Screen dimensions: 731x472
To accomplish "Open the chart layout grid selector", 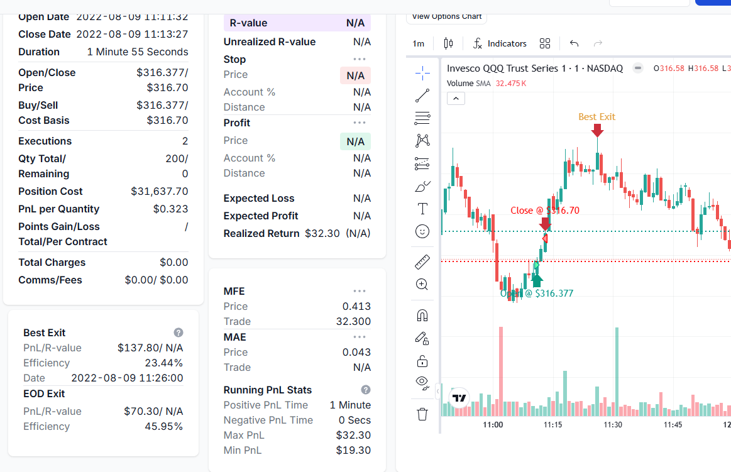I will [545, 43].
